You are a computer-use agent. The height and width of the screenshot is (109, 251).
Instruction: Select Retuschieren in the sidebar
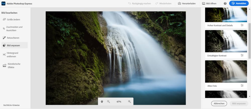(15, 38)
